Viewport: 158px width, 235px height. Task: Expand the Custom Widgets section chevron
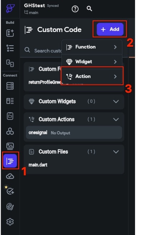click(116, 101)
